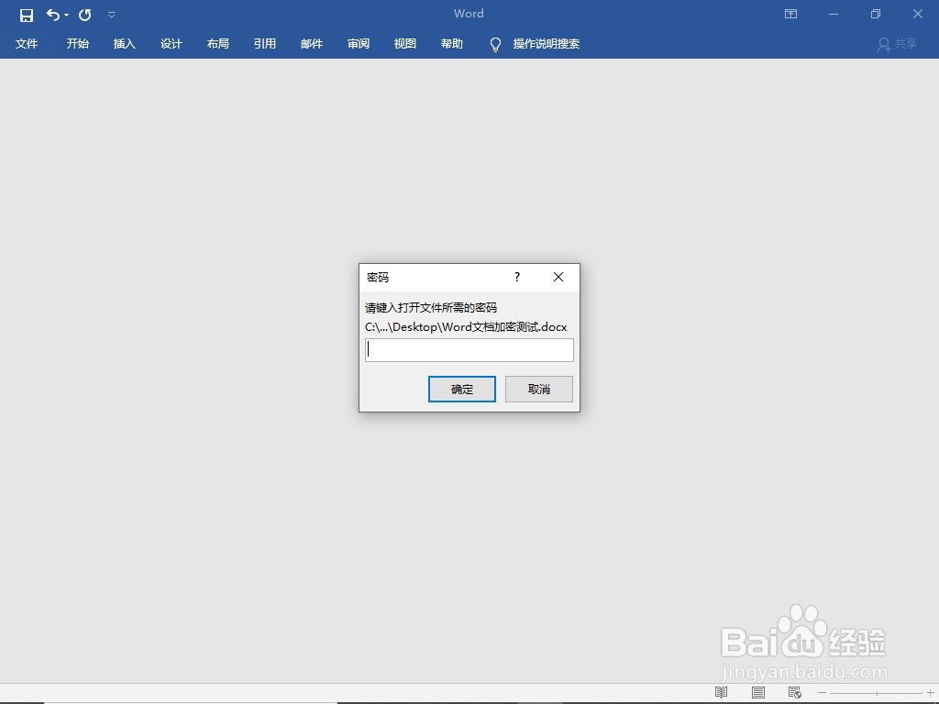The image size is (939, 704).
Task: Click the help question mark on password dialog
Action: point(516,277)
